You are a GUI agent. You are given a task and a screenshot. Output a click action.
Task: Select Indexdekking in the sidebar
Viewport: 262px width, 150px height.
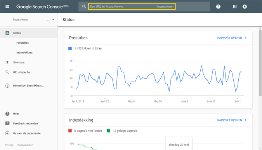[x=24, y=53]
